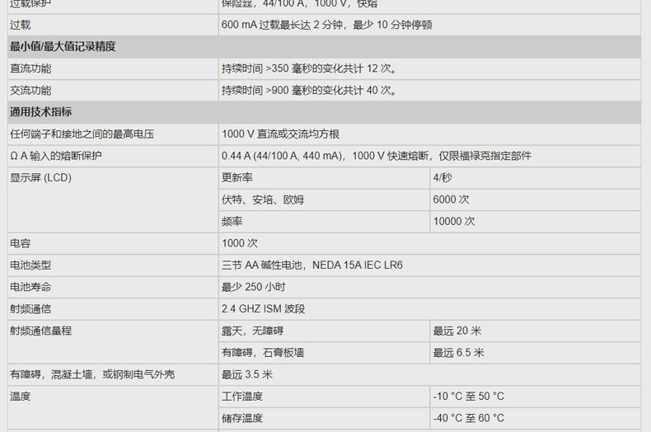Click the 1000 V 直流或交流均方根 value

point(280,134)
